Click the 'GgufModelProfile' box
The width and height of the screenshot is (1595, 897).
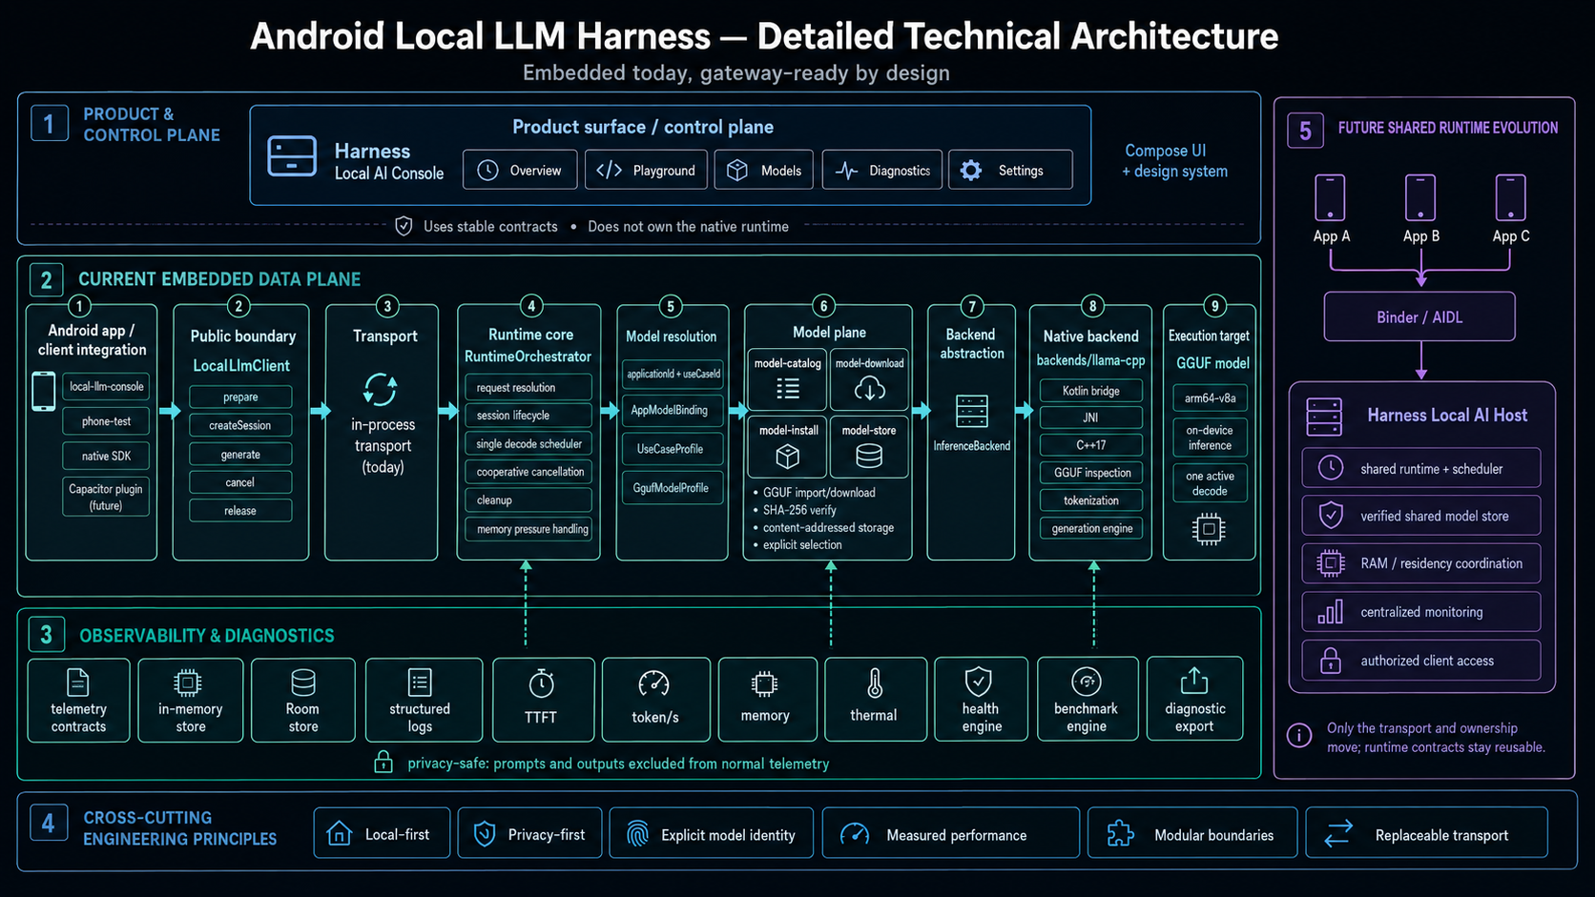[672, 487]
